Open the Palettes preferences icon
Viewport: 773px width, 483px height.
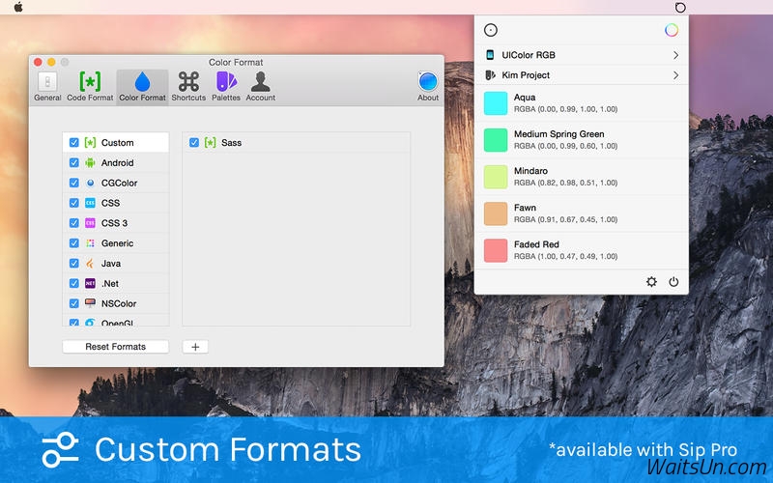(x=226, y=82)
